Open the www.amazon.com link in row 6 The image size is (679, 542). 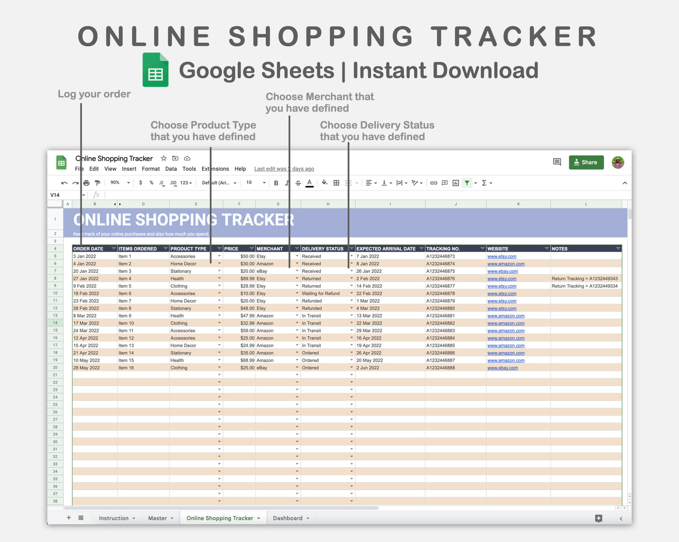coord(506,264)
